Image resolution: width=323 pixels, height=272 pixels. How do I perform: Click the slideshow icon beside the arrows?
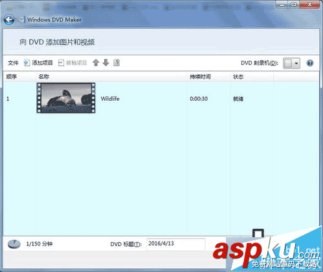tap(117, 63)
